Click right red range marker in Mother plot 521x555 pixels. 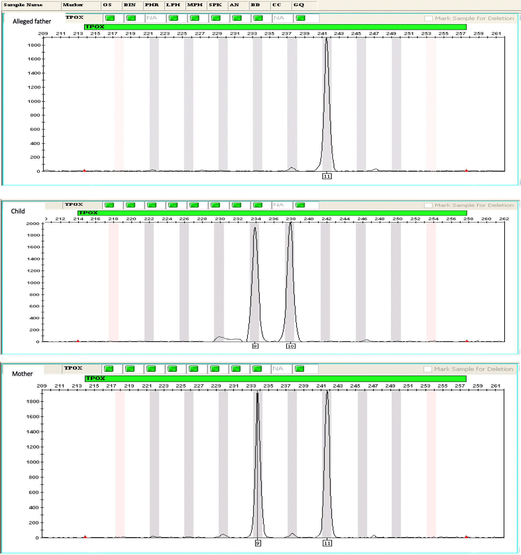point(466,537)
